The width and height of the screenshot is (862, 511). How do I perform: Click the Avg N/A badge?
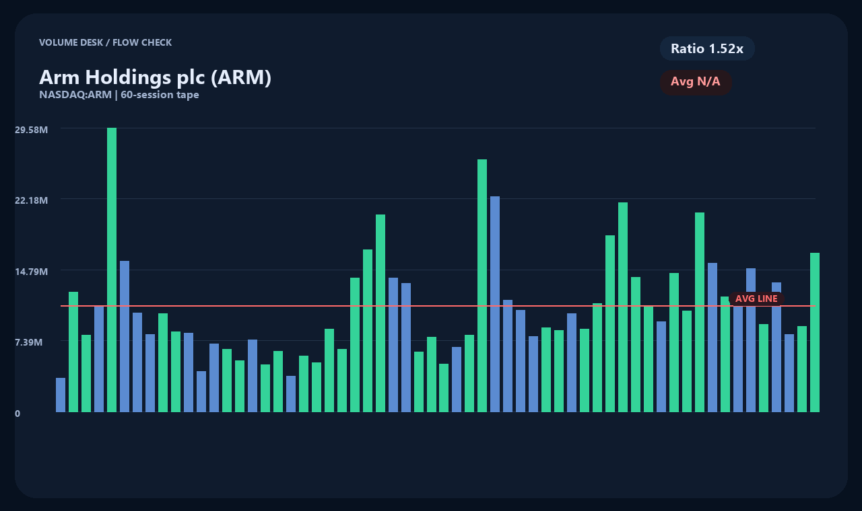(x=696, y=82)
